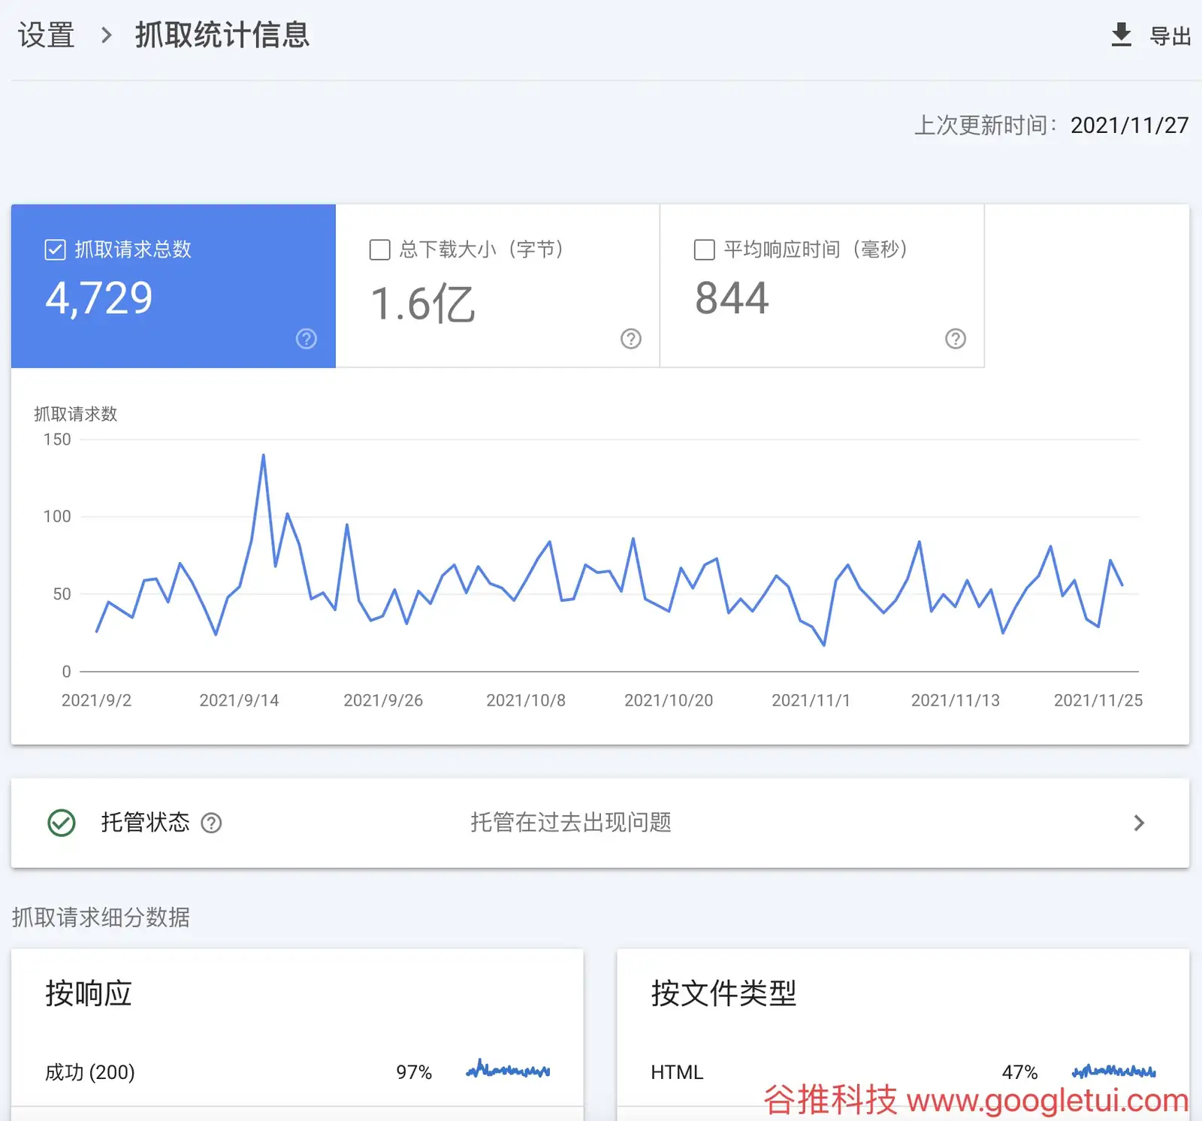1202x1121 pixels.
Task: Open help icon in 抓取请求总数 card
Action: 307,339
